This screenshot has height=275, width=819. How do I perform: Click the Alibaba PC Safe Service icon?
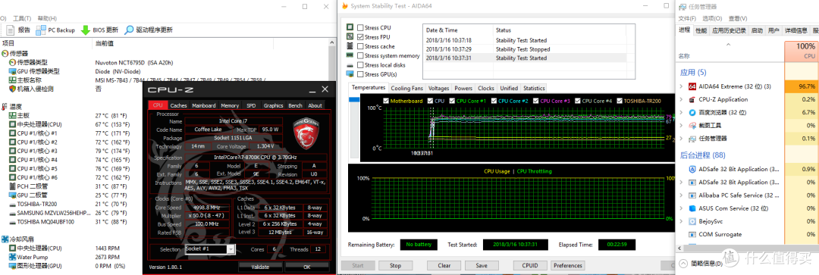point(692,195)
